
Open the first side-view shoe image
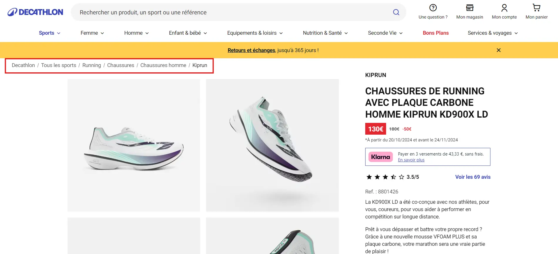click(x=134, y=145)
